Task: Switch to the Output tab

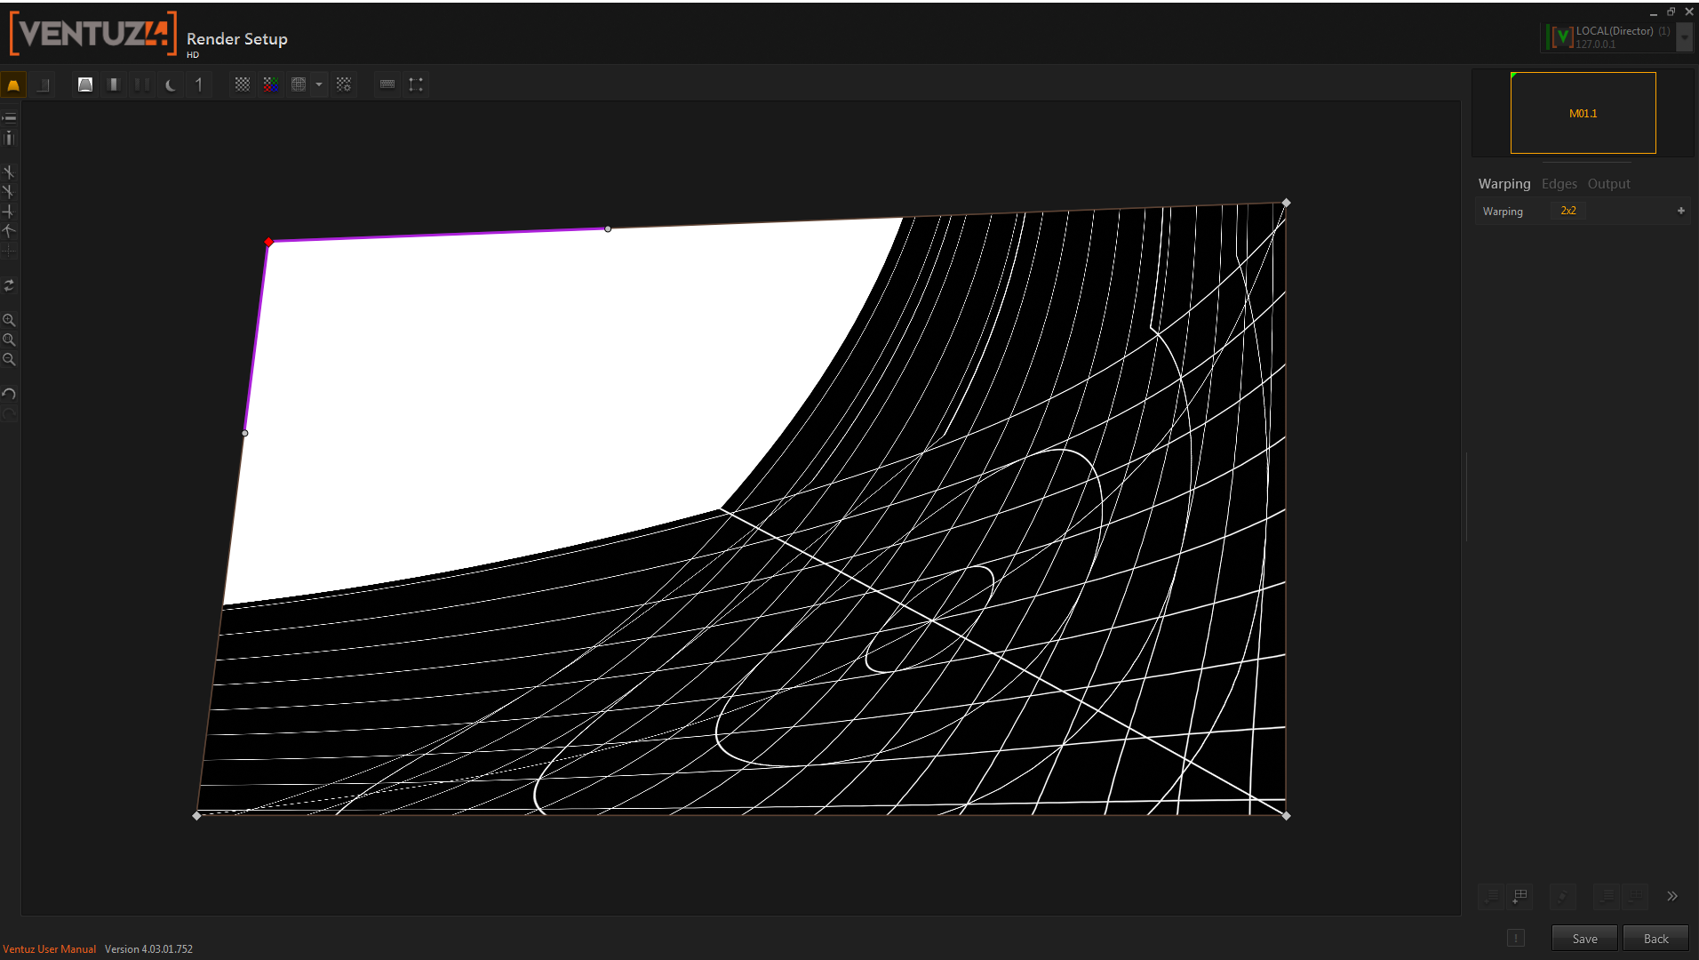Action: [1608, 184]
